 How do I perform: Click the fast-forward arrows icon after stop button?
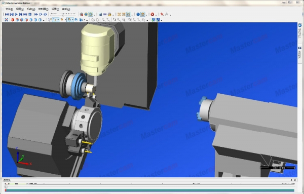click(x=36, y=14)
